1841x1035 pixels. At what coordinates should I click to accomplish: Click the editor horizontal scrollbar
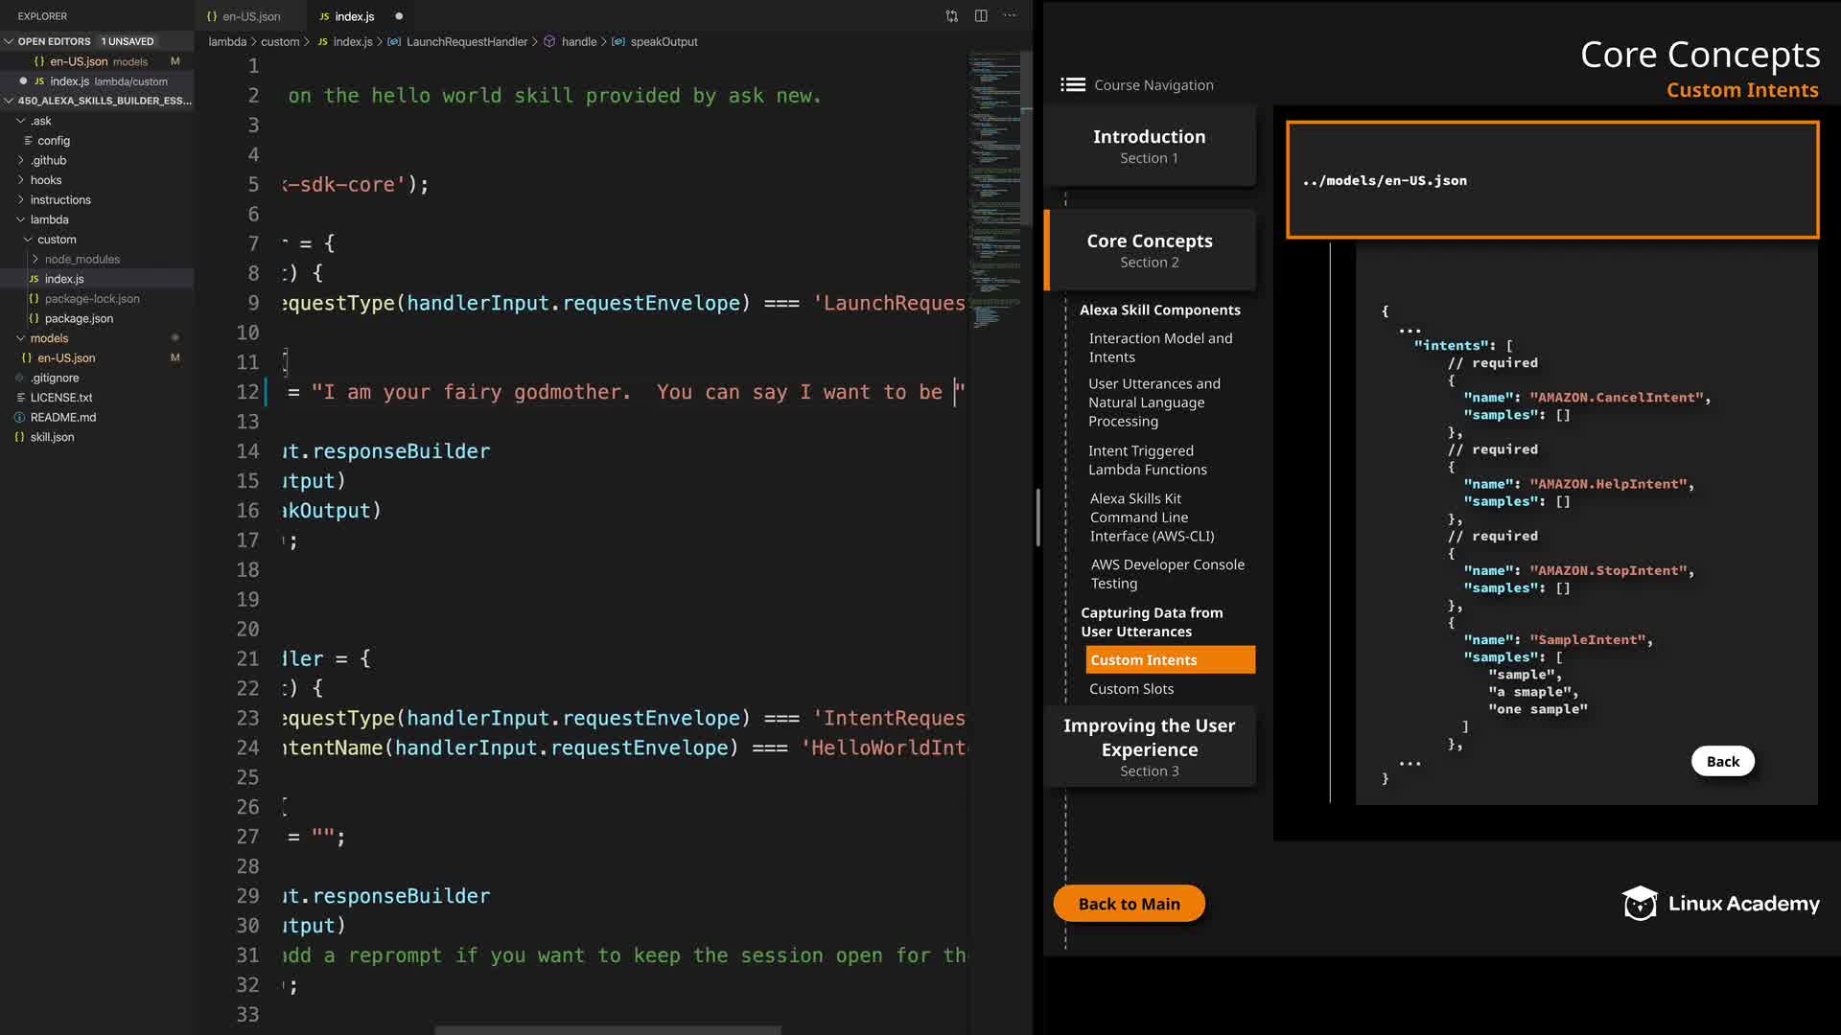pyautogui.click(x=607, y=1030)
